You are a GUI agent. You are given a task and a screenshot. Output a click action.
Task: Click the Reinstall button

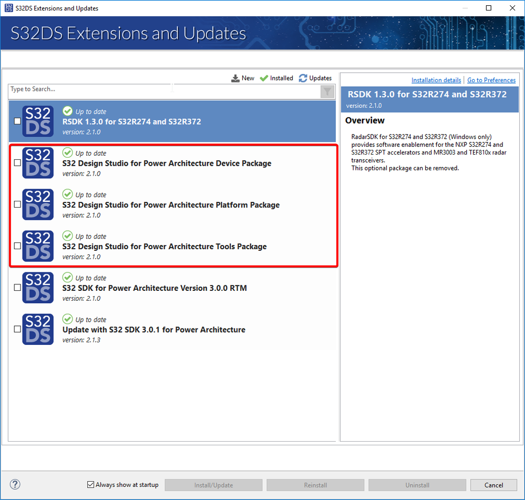pyautogui.click(x=315, y=485)
